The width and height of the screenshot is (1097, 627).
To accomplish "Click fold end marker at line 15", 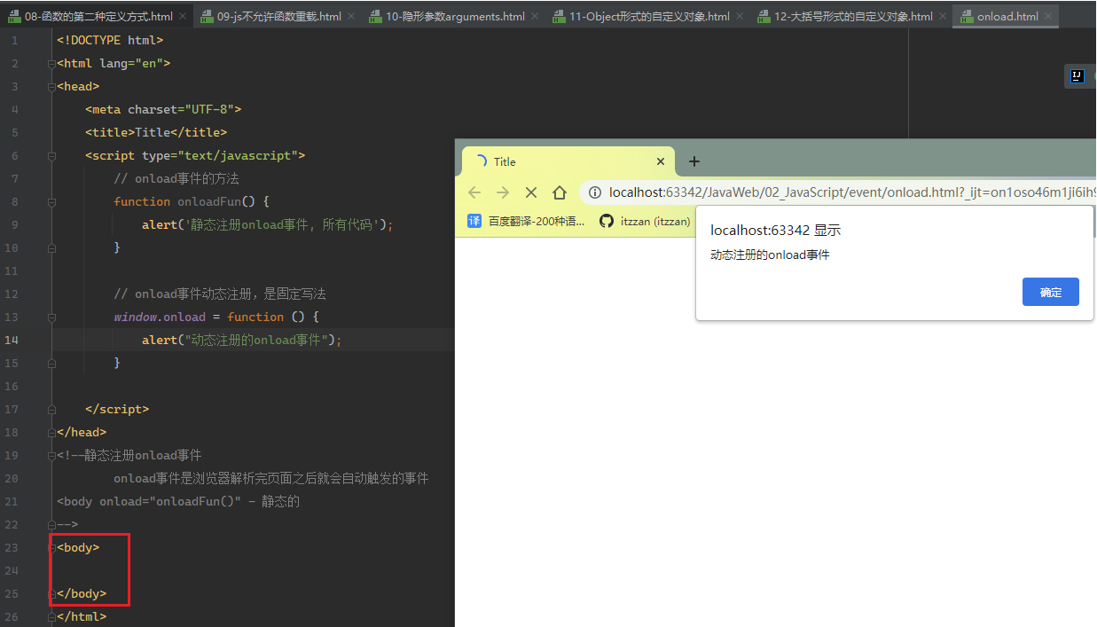I will 51,364.
